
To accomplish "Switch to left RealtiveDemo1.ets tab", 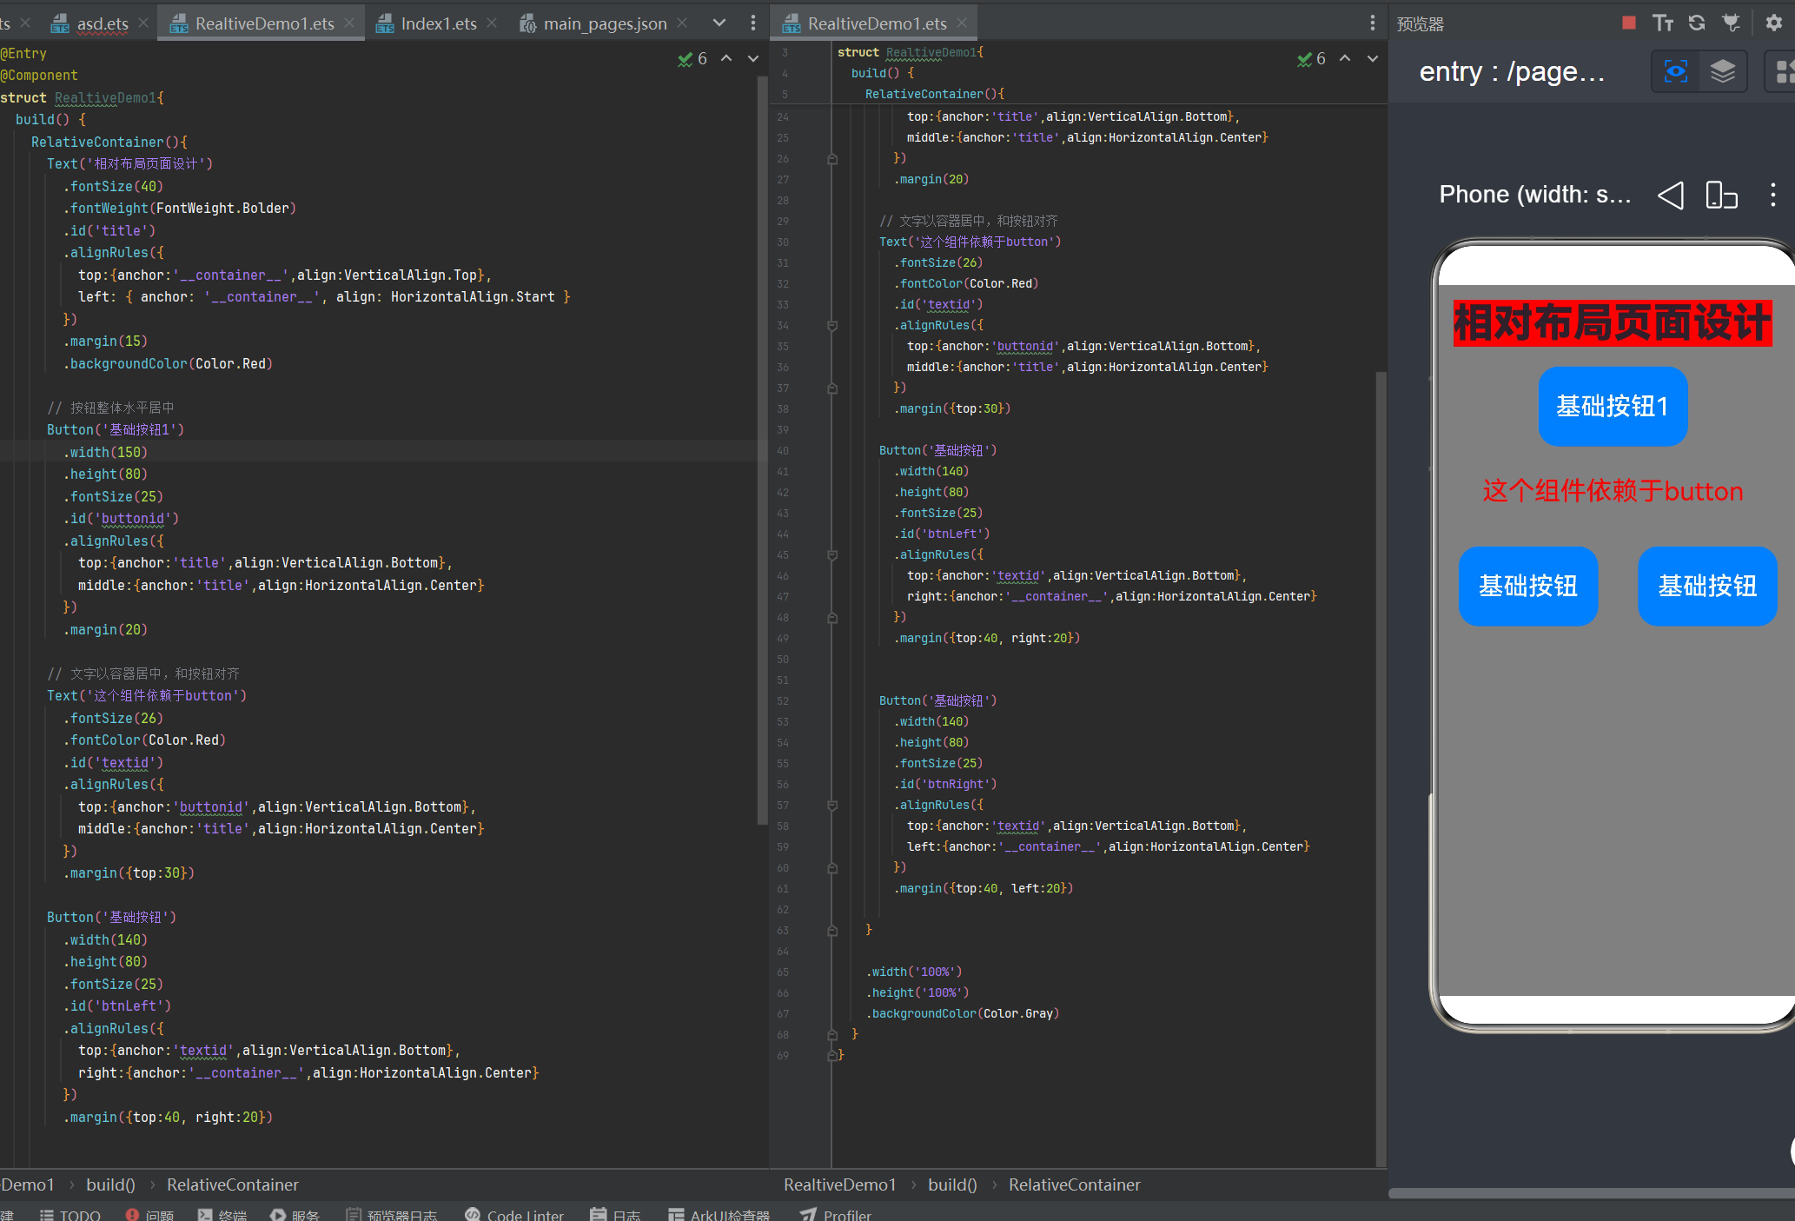I will [264, 23].
